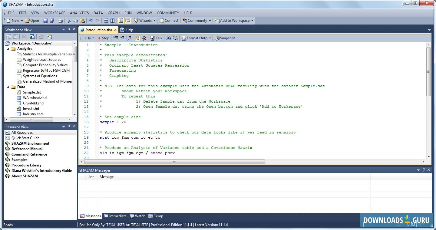This screenshot has height=230, width=436.
Task: Open the Add to Workspace dropdown
Action: pyautogui.click(x=252, y=21)
